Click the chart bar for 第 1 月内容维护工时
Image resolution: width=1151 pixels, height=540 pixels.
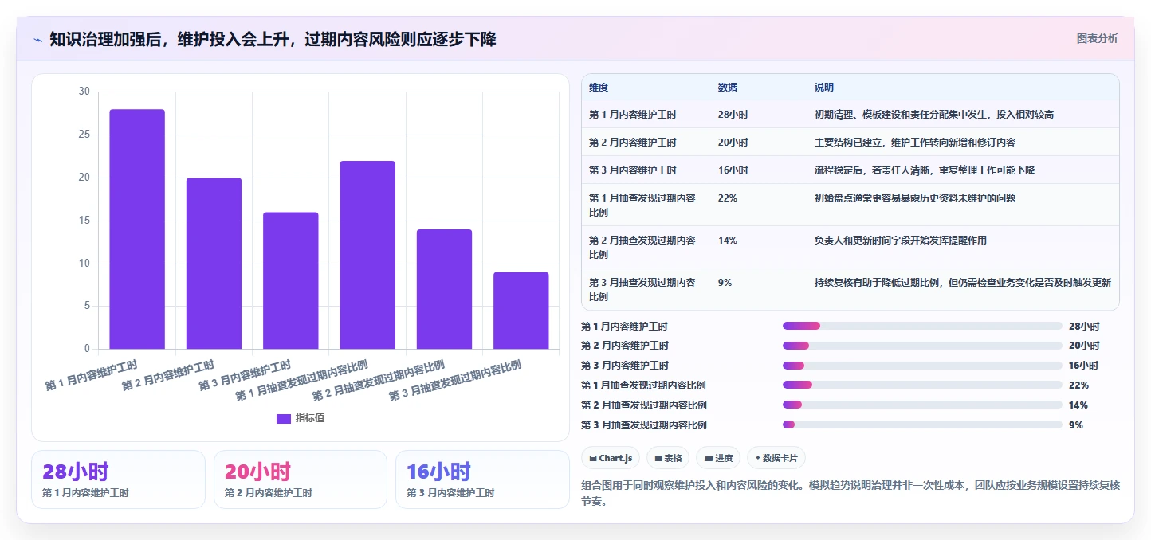click(137, 229)
